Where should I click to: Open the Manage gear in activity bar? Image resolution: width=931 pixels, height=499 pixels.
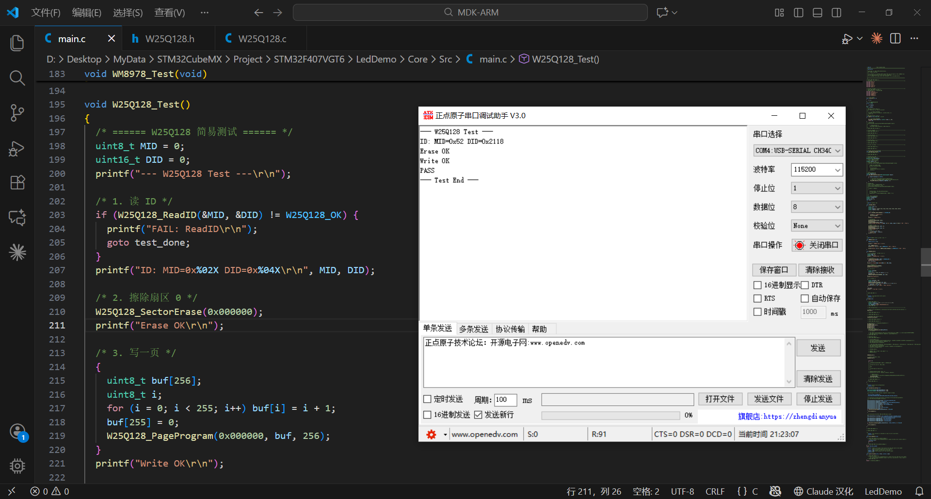[17, 466]
